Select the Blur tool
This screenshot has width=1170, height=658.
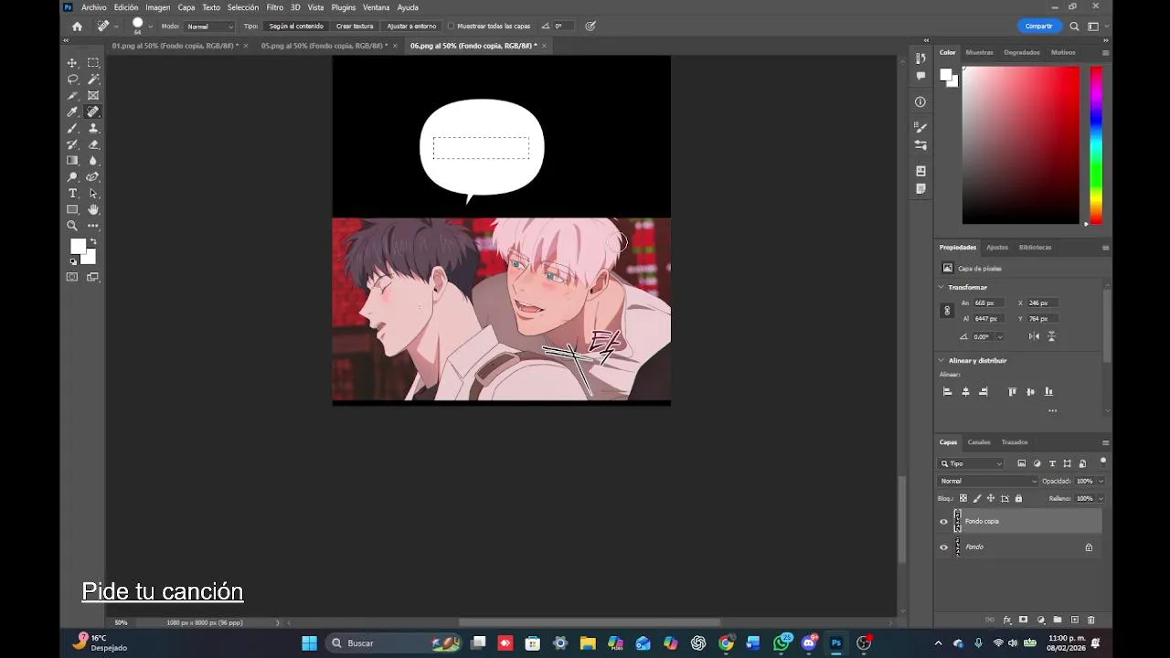click(x=93, y=161)
